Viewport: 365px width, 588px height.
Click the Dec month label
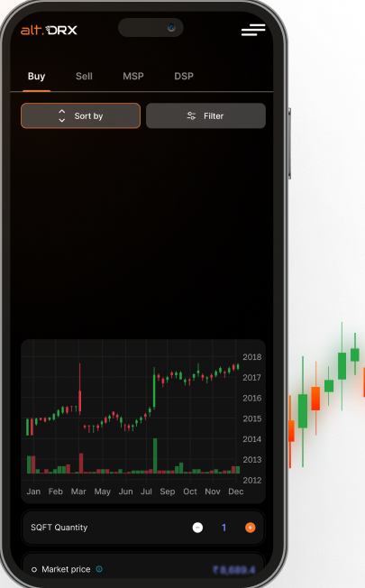point(236,492)
